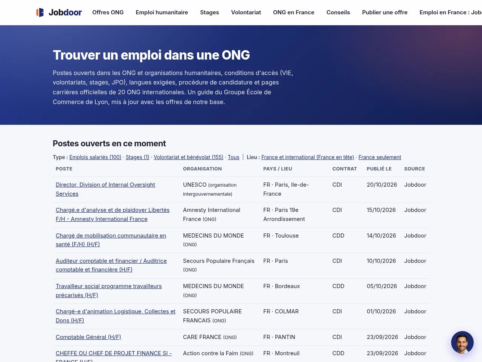Open Travailleur social programme travailleurs précarisés job
This screenshot has height=362, width=482.
pos(108,291)
